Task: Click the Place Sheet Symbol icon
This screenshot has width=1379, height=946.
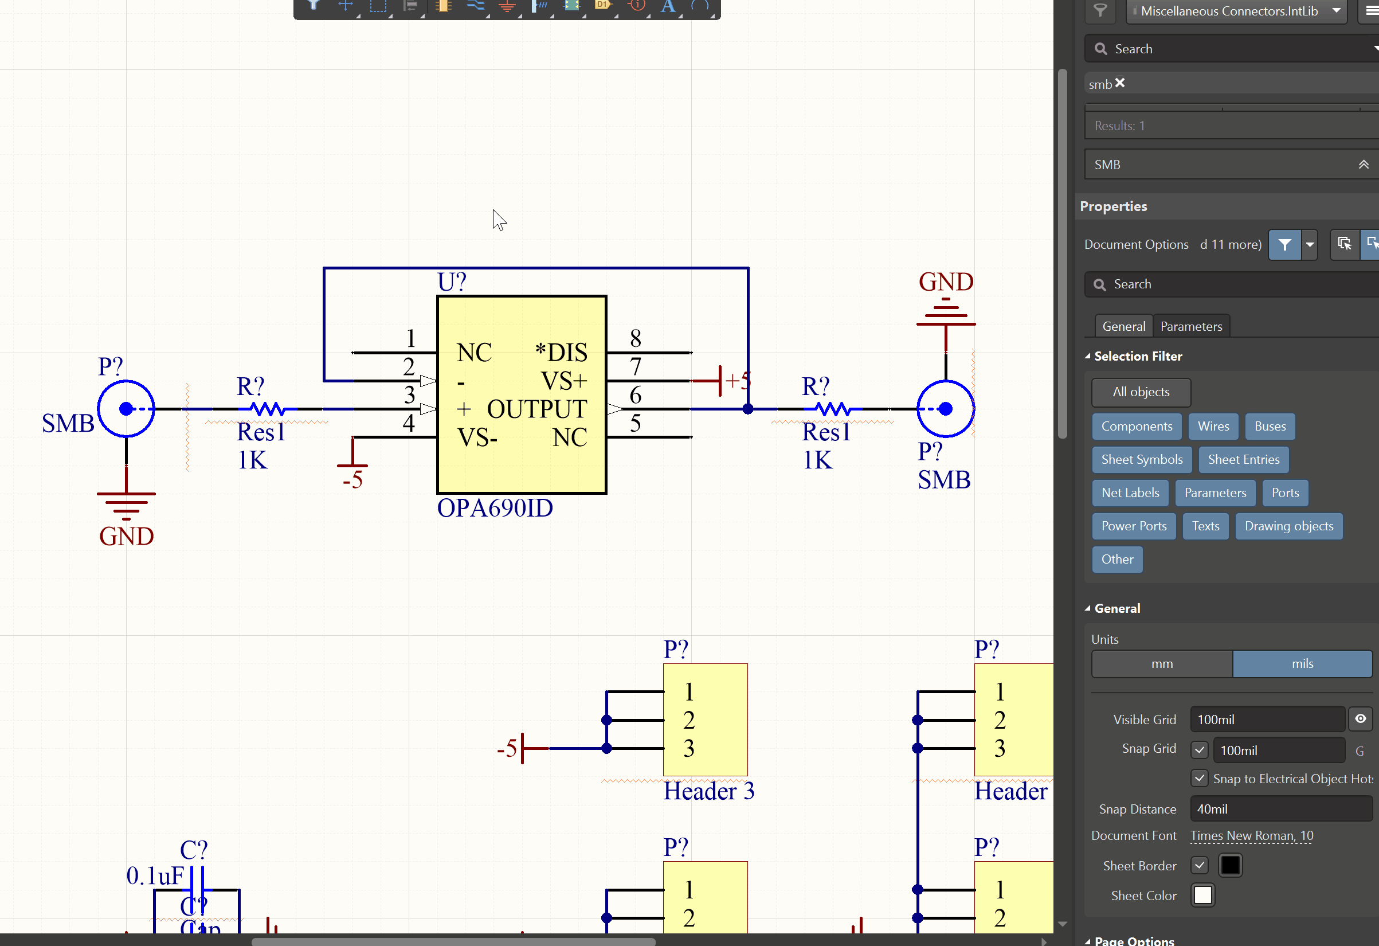Action: [571, 6]
